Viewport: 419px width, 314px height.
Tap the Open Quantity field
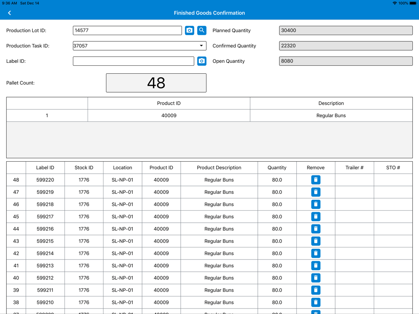point(346,61)
